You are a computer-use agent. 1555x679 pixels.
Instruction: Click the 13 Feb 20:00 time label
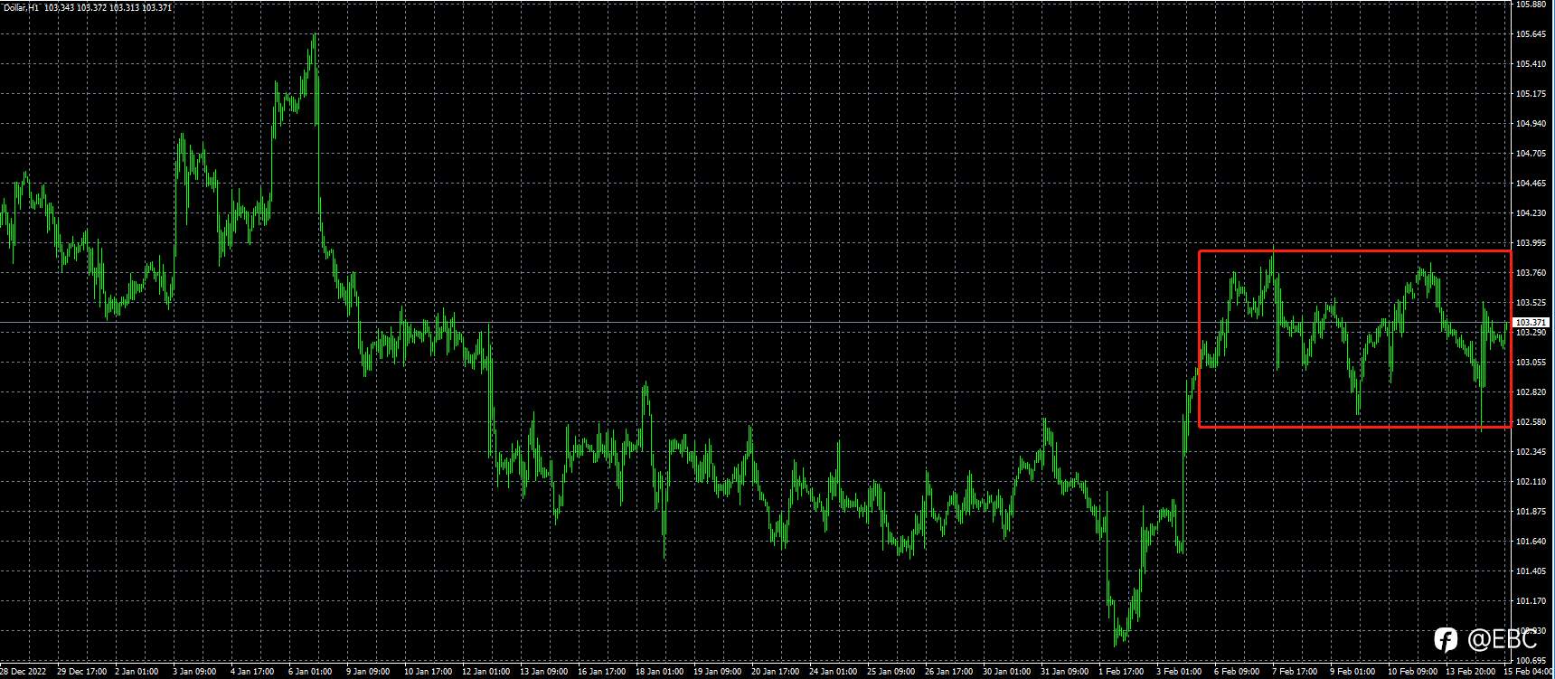click(x=1470, y=672)
